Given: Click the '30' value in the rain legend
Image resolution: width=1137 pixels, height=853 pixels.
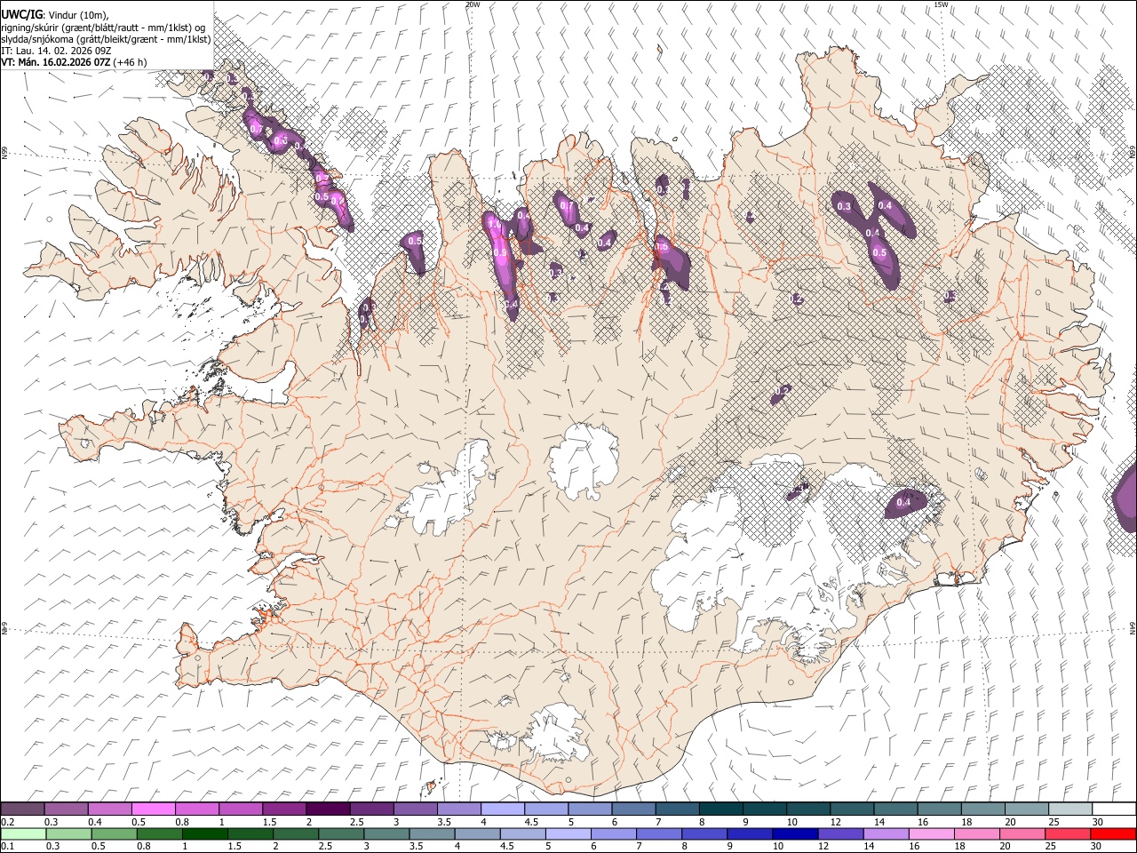Looking at the screenshot, I should tap(1098, 847).
